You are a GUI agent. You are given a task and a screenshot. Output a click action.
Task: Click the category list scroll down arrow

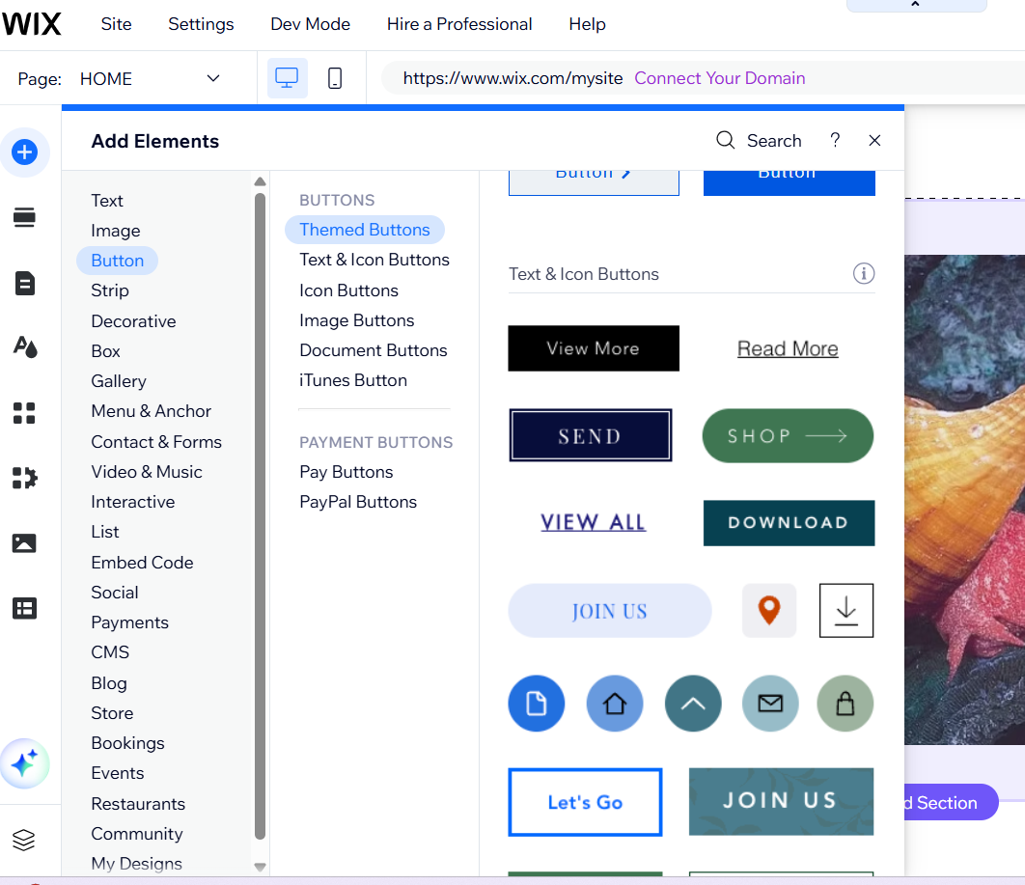pos(260,868)
